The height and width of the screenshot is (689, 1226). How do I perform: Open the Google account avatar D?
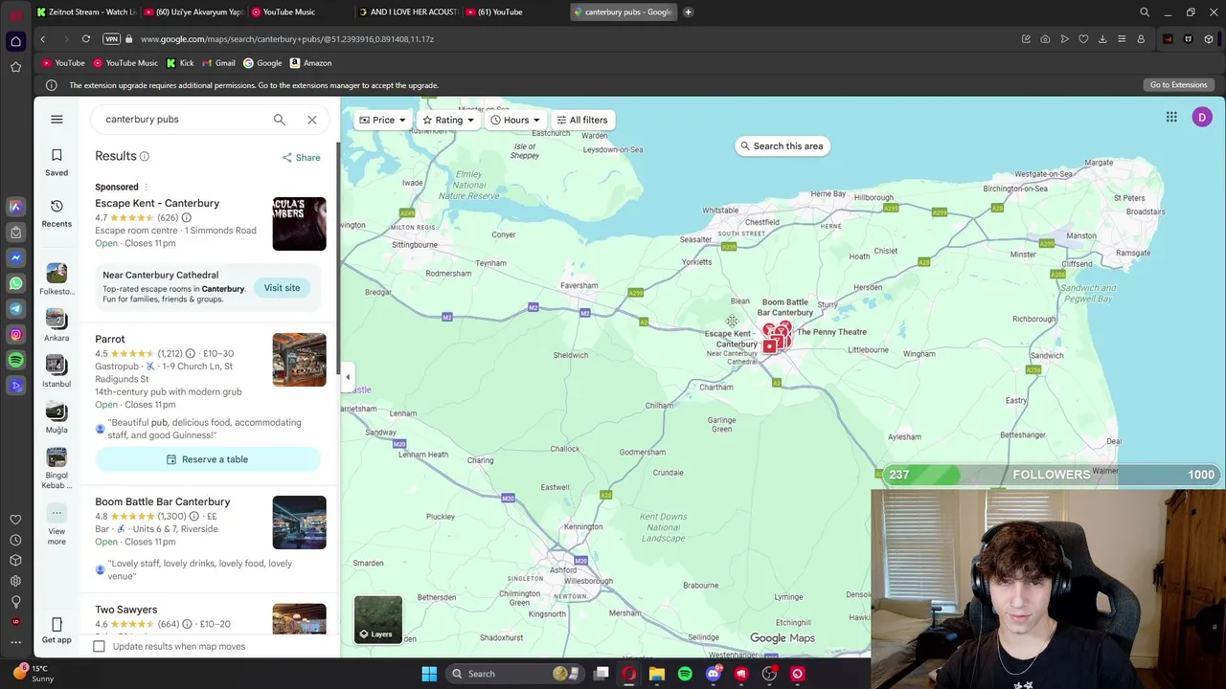tap(1202, 117)
